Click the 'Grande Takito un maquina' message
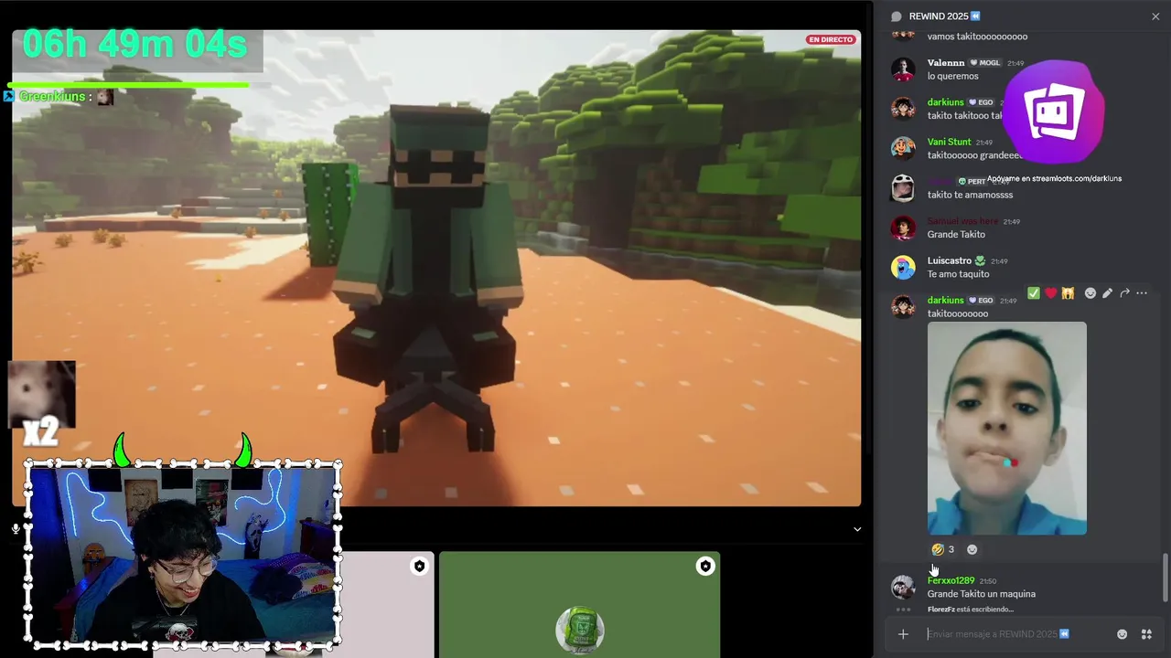Viewport: 1171px width, 658px height. [x=982, y=594]
